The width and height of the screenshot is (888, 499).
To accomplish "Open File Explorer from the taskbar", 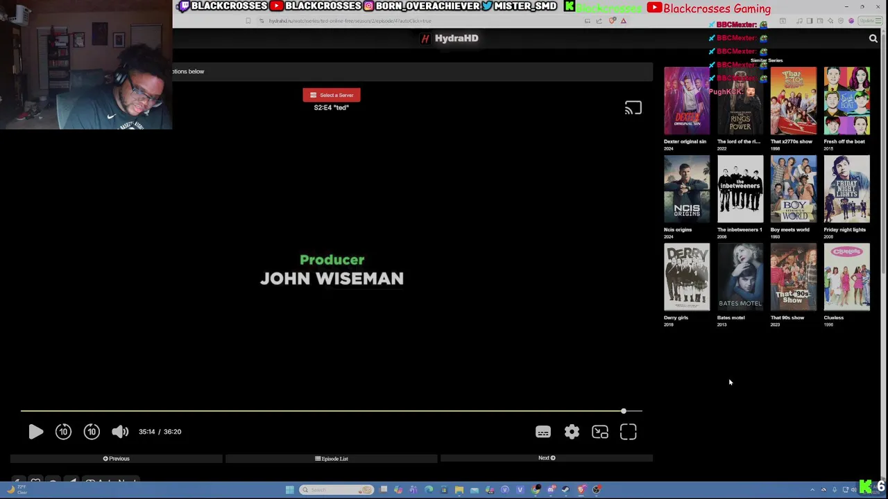I will click(459, 490).
